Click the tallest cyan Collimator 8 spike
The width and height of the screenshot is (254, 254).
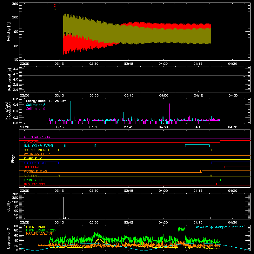[70, 110]
